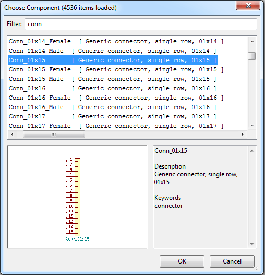This screenshot has width=265, height=275.
Task: Click the vertical scrollbar thumb in component list
Action: coord(252,56)
